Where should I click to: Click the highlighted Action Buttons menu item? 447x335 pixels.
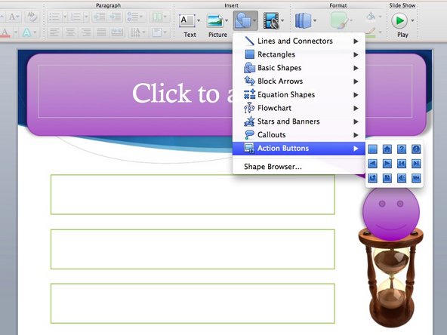[299, 149]
